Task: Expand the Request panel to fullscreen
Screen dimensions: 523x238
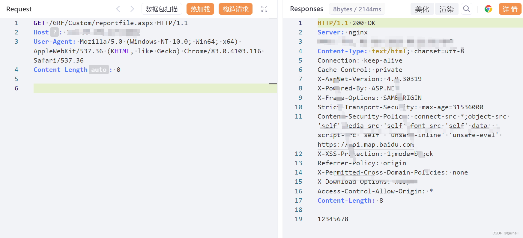Action: (x=264, y=9)
